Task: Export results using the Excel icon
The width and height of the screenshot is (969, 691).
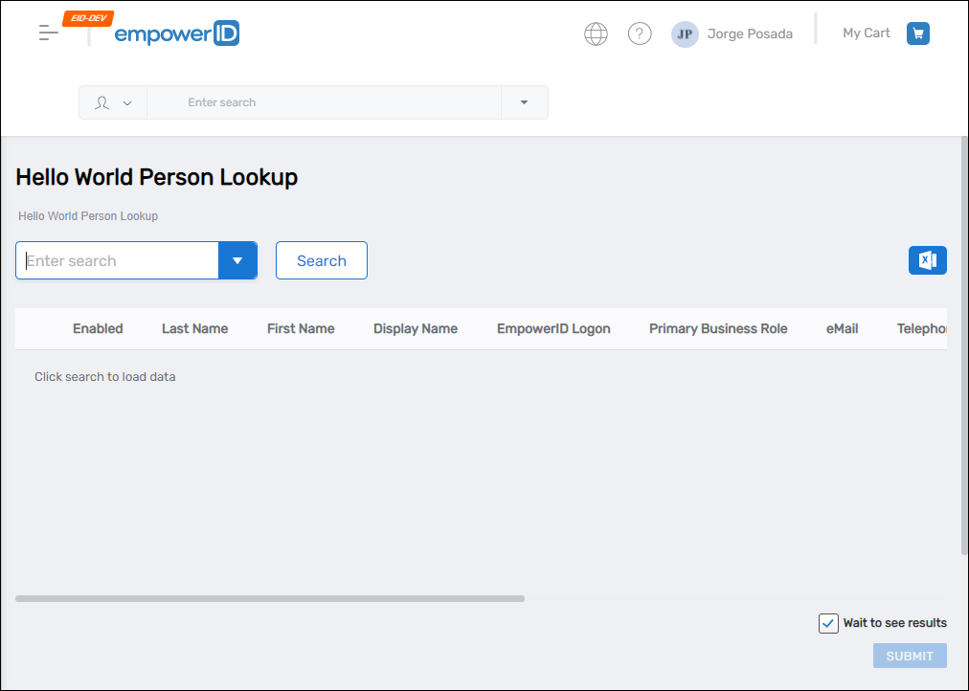Action: click(927, 259)
